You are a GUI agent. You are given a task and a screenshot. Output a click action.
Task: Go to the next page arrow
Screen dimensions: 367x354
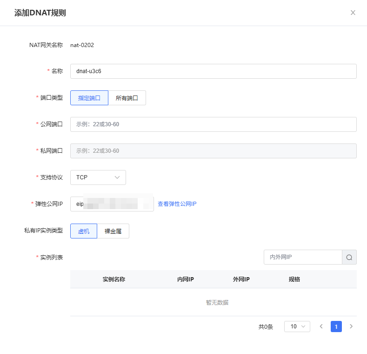tap(351, 327)
